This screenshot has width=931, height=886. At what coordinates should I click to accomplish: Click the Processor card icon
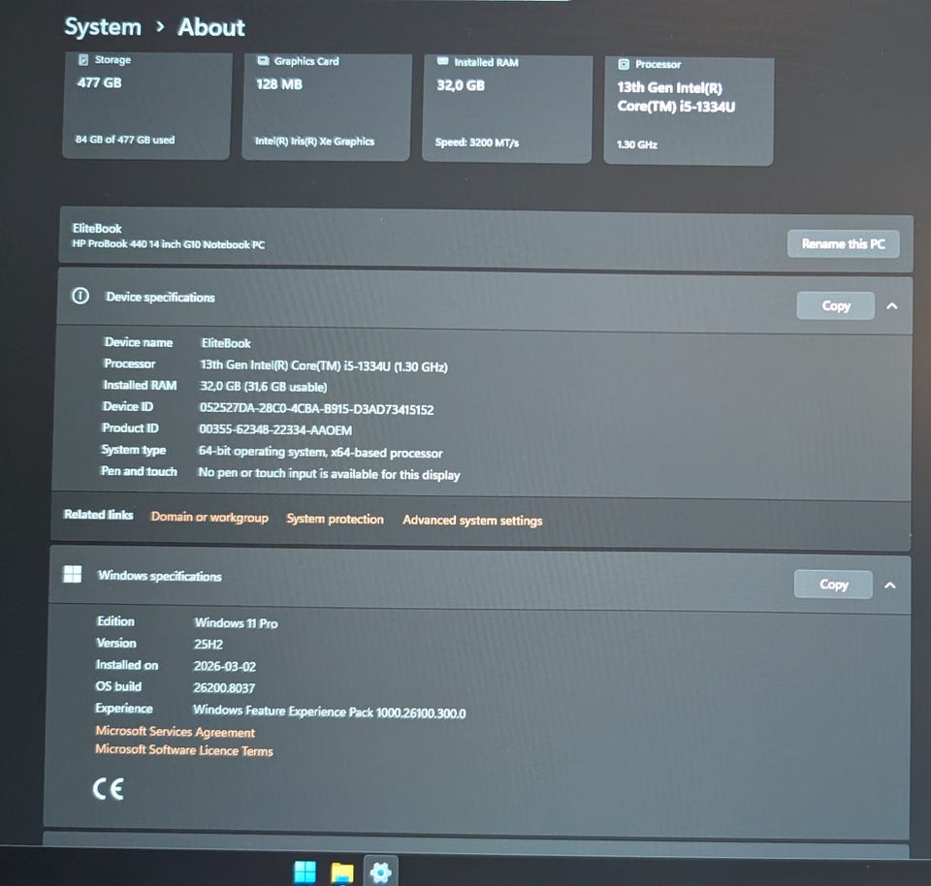pos(624,64)
